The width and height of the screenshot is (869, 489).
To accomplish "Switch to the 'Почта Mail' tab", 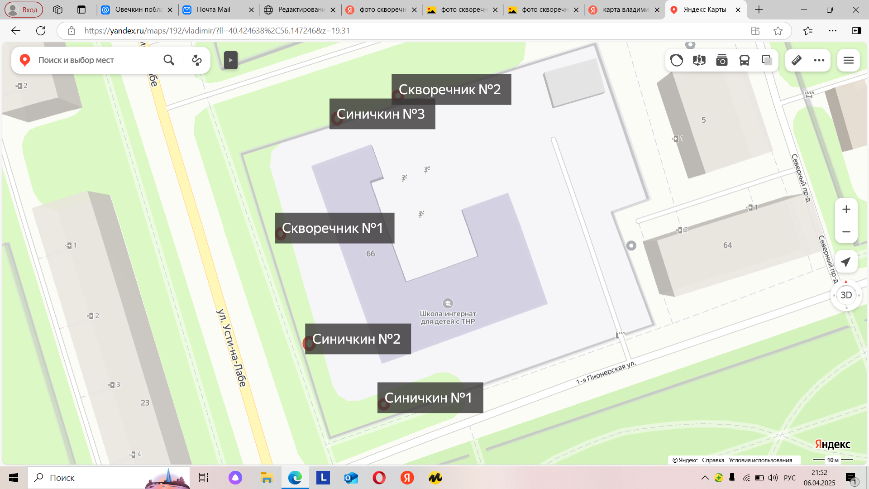I will click(214, 10).
